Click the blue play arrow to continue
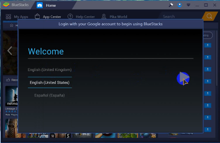This screenshot has width=220, height=143. tap(183, 78)
